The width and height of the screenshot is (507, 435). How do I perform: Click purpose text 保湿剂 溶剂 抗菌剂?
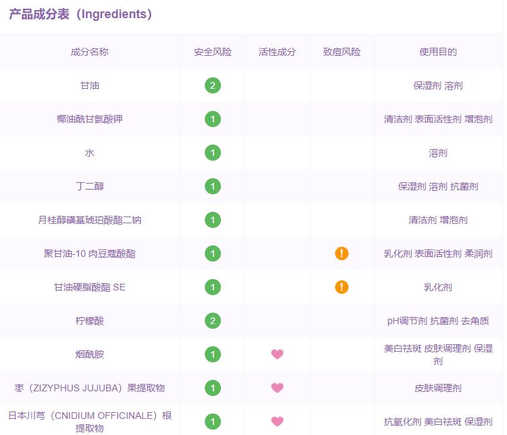pyautogui.click(x=438, y=186)
